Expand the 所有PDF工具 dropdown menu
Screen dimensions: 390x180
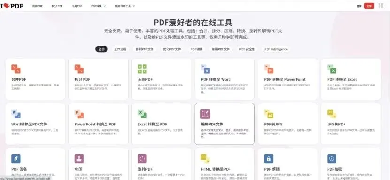click(x=125, y=6)
